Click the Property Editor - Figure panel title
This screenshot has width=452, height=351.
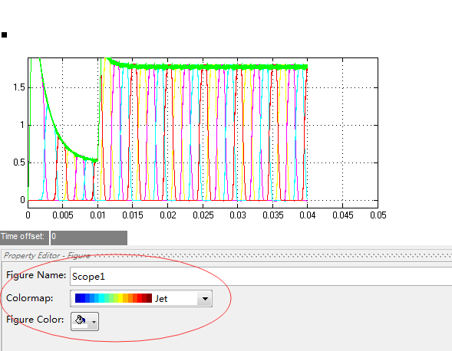point(47,256)
